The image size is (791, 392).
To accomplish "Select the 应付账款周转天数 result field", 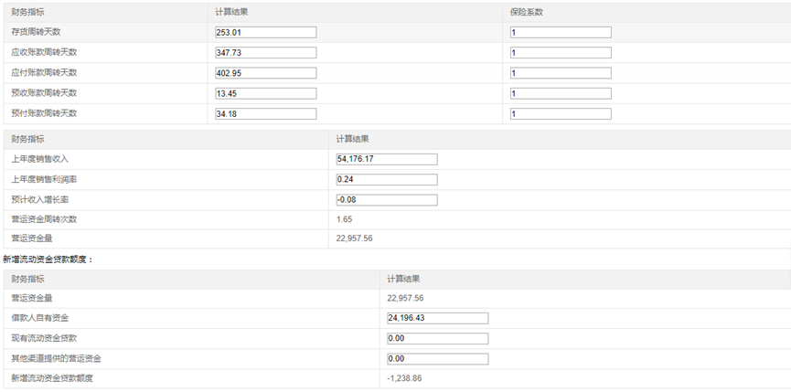I will click(x=265, y=73).
